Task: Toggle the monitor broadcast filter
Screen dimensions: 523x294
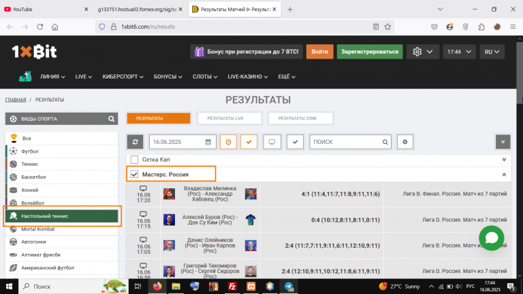Action: [x=272, y=142]
